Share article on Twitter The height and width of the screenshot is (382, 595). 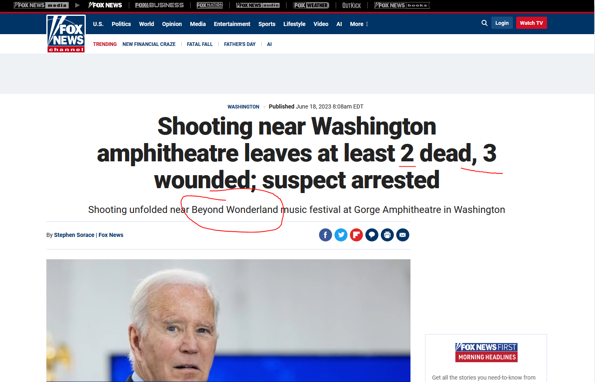(x=341, y=235)
